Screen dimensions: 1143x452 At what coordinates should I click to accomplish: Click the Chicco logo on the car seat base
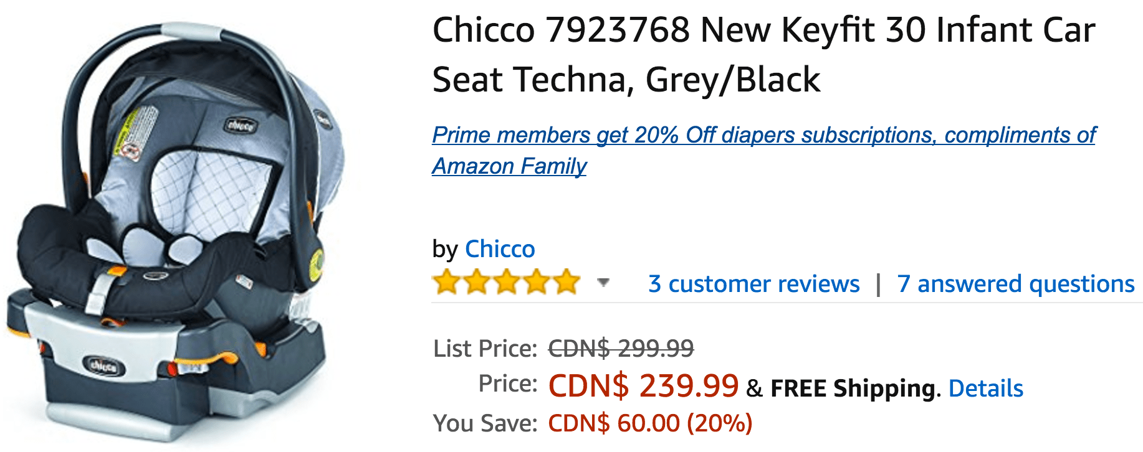(x=104, y=366)
